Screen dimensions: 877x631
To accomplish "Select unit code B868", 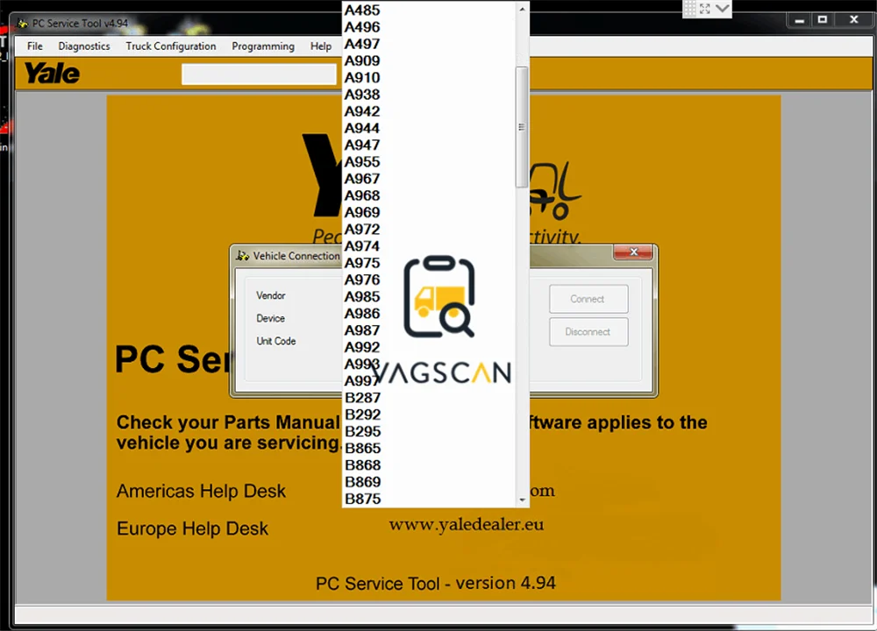I will coord(429,465).
